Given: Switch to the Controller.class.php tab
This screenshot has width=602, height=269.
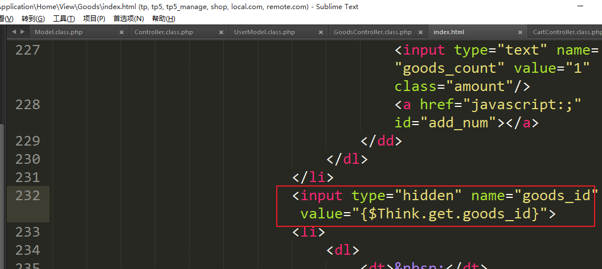Looking at the screenshot, I should click(163, 32).
